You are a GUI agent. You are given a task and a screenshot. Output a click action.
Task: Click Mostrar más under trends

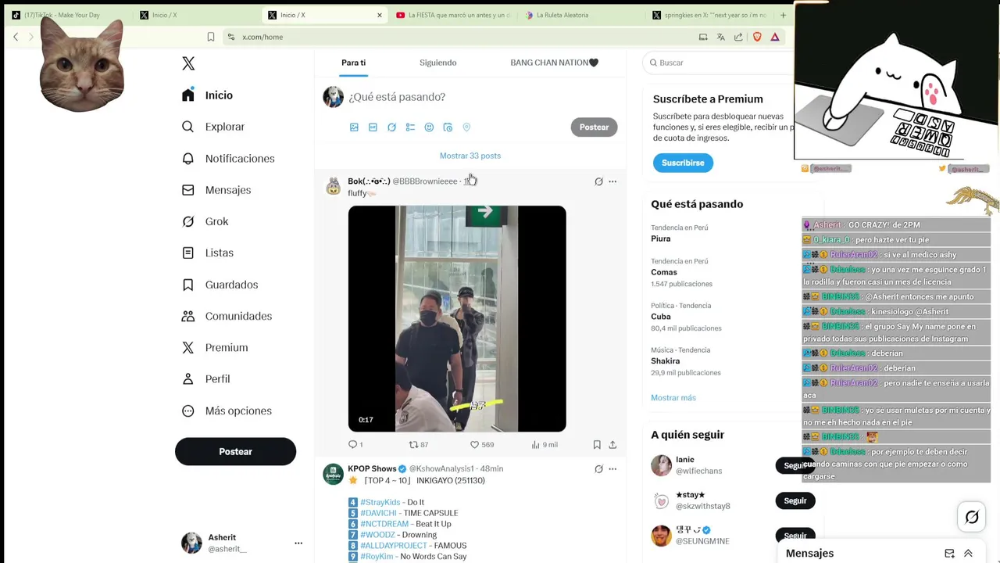point(673,398)
